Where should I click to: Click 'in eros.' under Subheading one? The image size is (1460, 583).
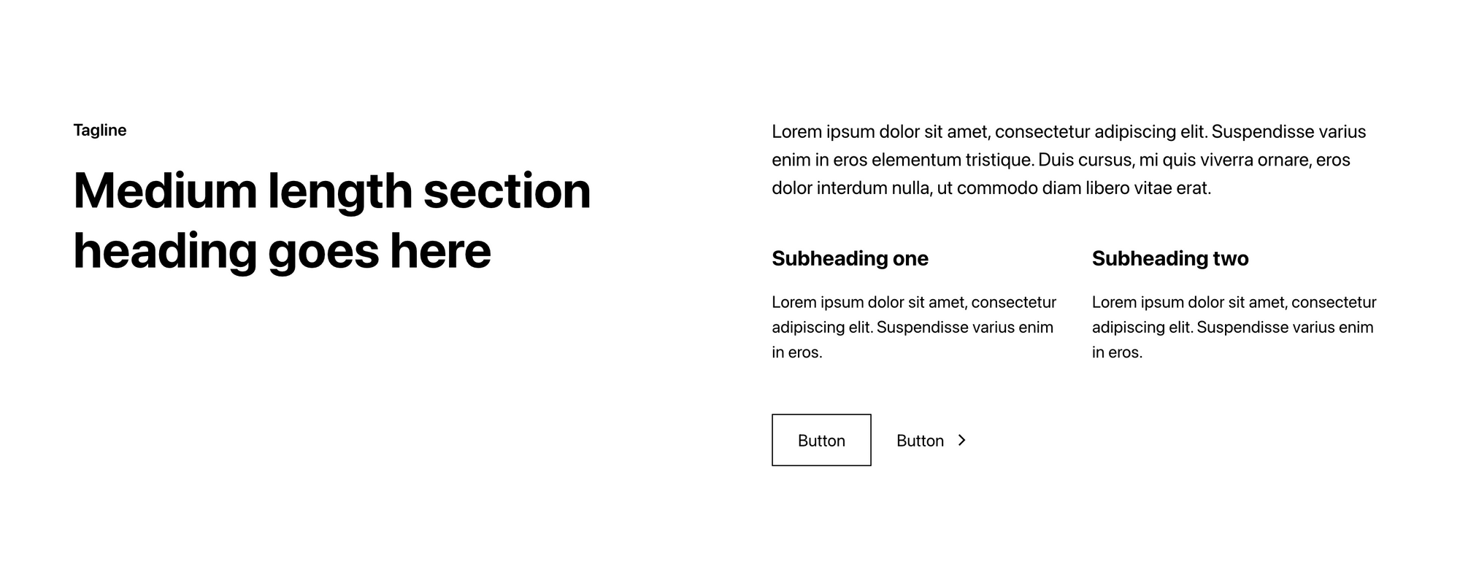796,352
